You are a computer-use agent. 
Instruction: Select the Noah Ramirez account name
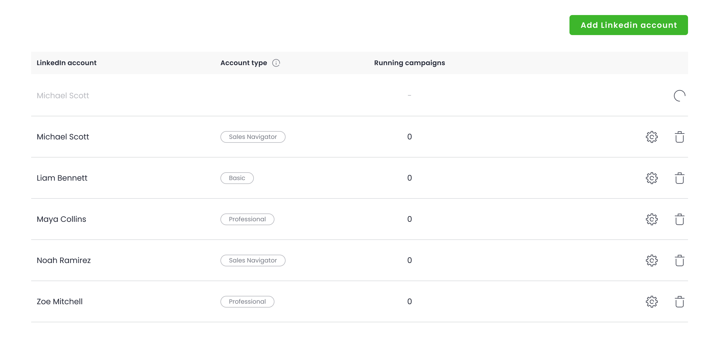pos(63,261)
